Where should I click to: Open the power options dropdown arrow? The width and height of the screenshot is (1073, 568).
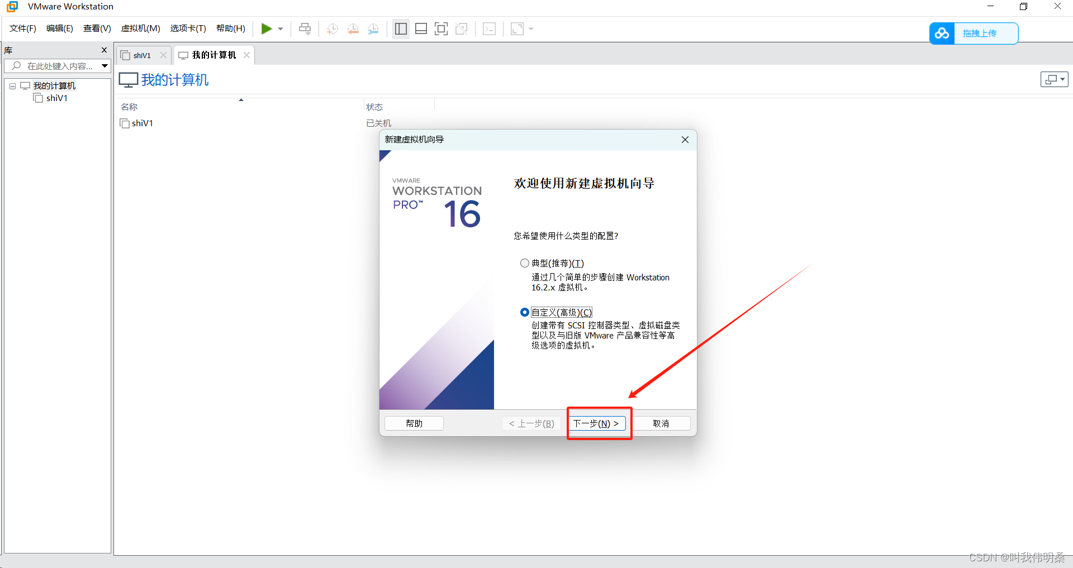(281, 28)
